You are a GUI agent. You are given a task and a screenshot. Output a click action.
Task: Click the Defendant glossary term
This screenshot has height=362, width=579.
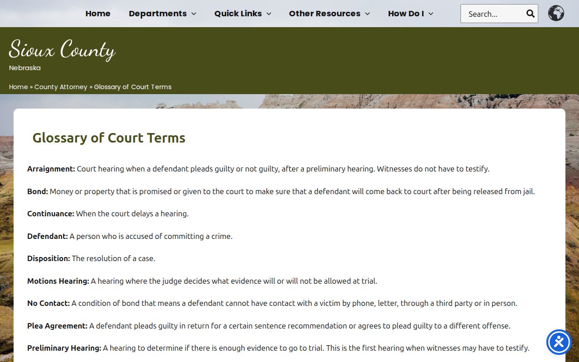click(47, 236)
